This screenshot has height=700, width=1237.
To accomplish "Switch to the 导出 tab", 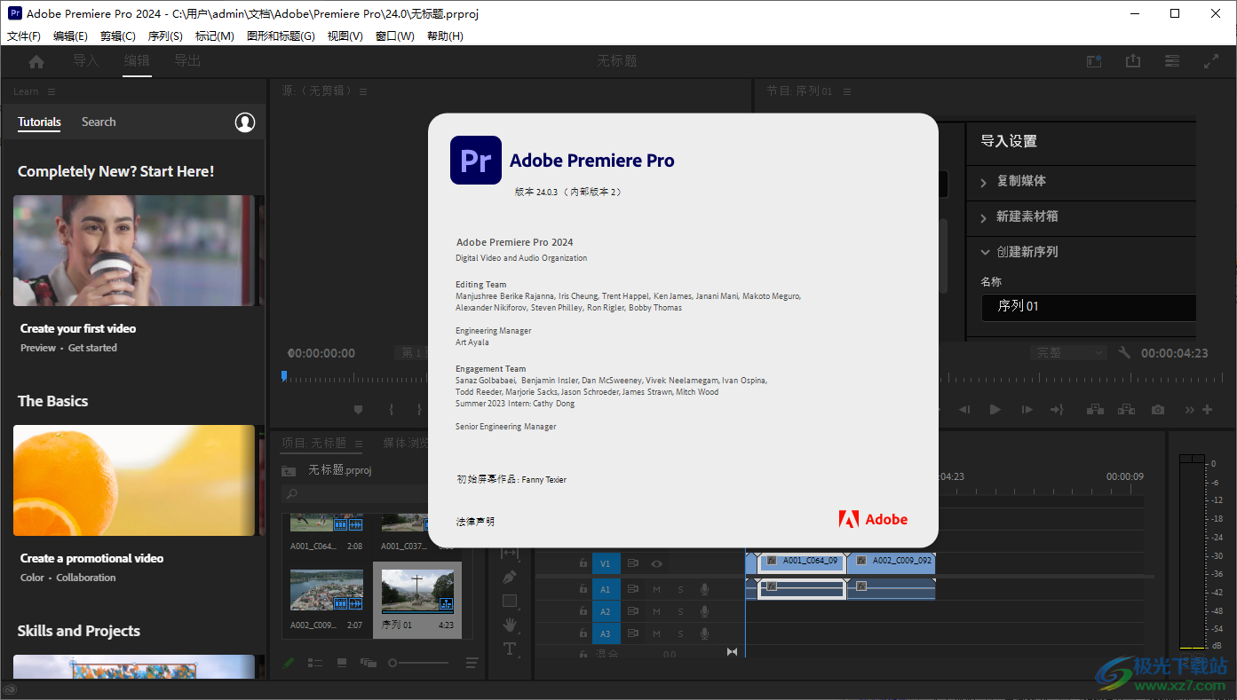I will pyautogui.click(x=187, y=61).
